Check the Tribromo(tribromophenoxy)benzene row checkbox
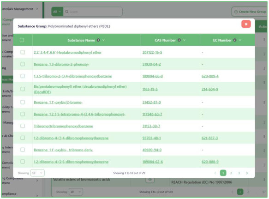Viewport: 269px width, 199px height. pos(23,126)
